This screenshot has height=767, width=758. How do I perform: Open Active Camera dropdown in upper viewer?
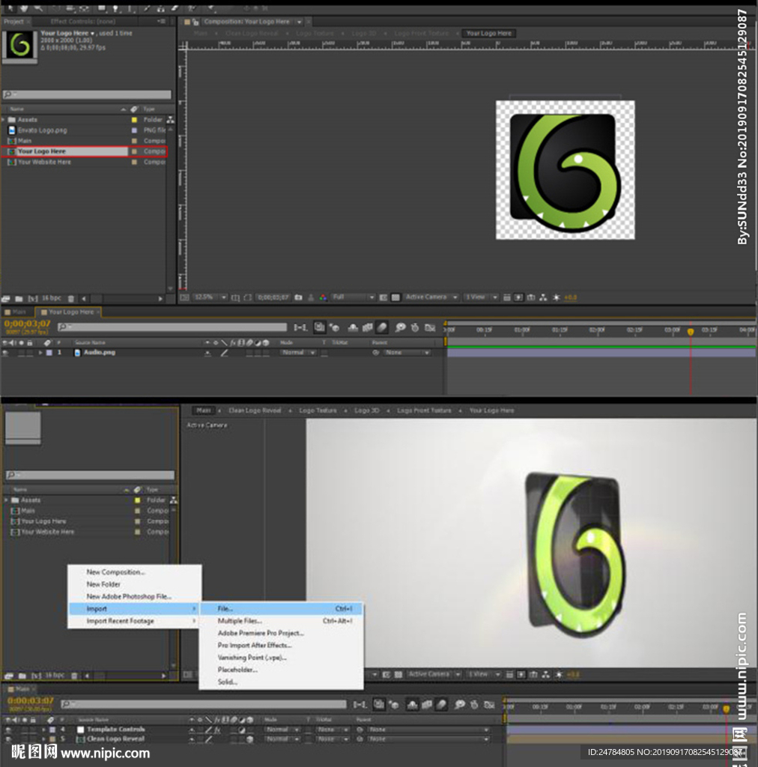431,297
